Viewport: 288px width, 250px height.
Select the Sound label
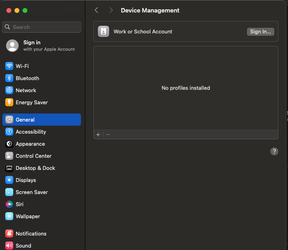coord(23,246)
